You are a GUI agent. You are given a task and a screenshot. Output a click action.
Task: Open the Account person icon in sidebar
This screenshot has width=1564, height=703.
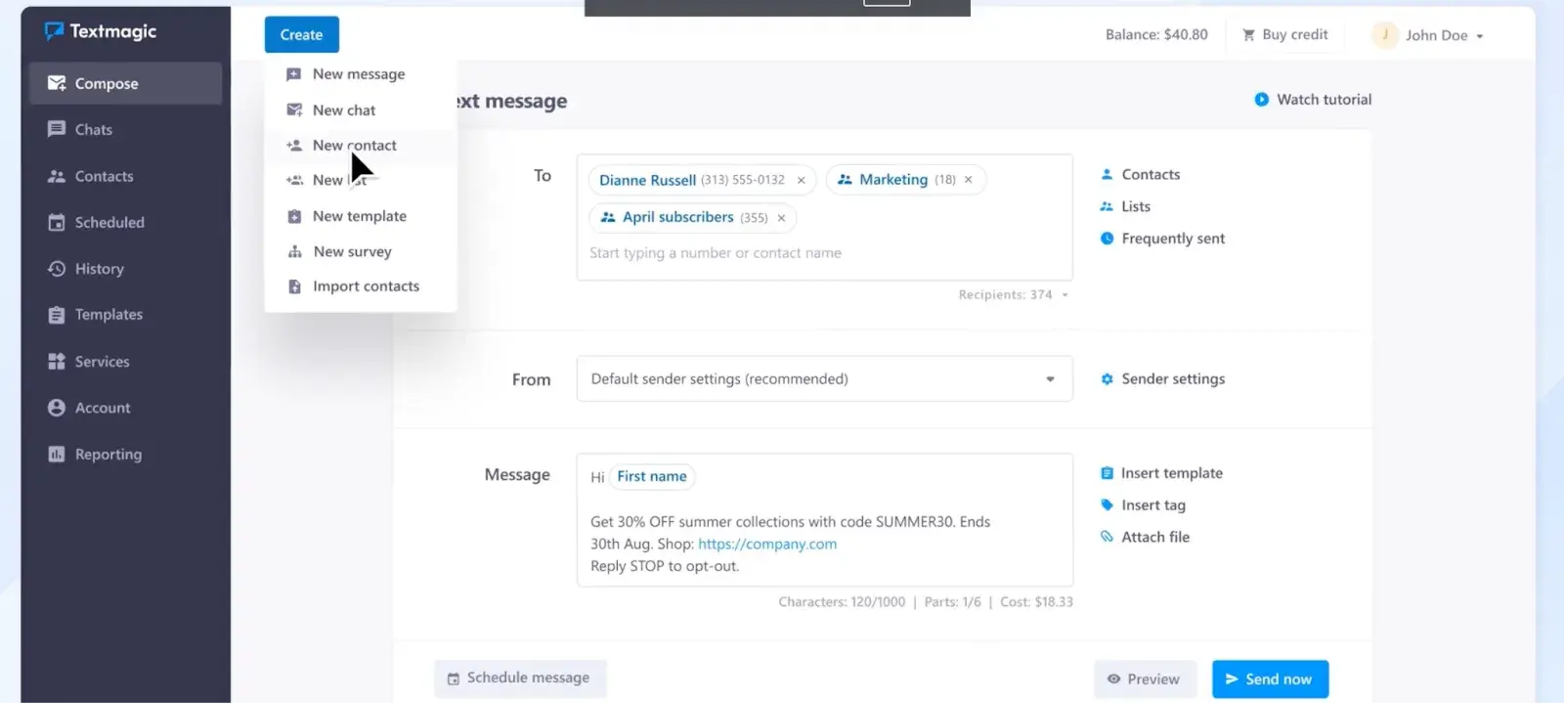(57, 408)
